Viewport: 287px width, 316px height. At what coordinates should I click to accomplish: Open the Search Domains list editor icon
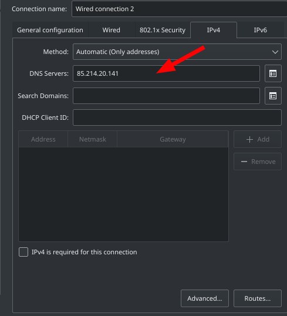point(273,96)
